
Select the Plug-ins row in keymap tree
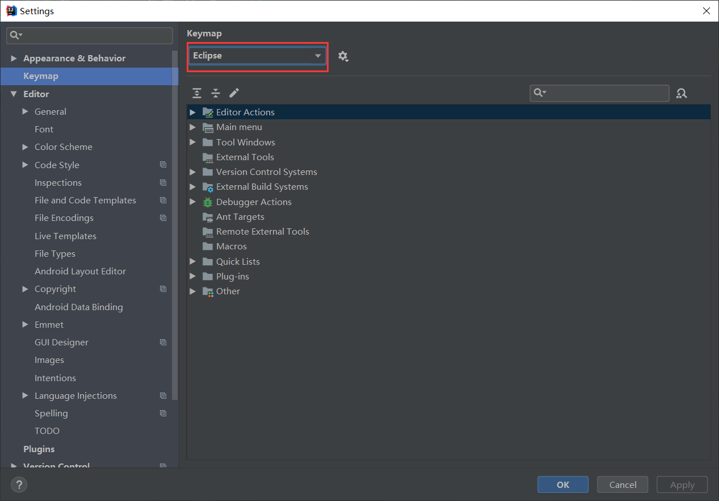449,277
